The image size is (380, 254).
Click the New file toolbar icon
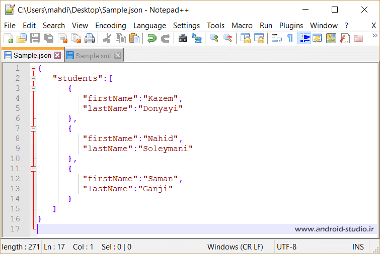[9, 39]
